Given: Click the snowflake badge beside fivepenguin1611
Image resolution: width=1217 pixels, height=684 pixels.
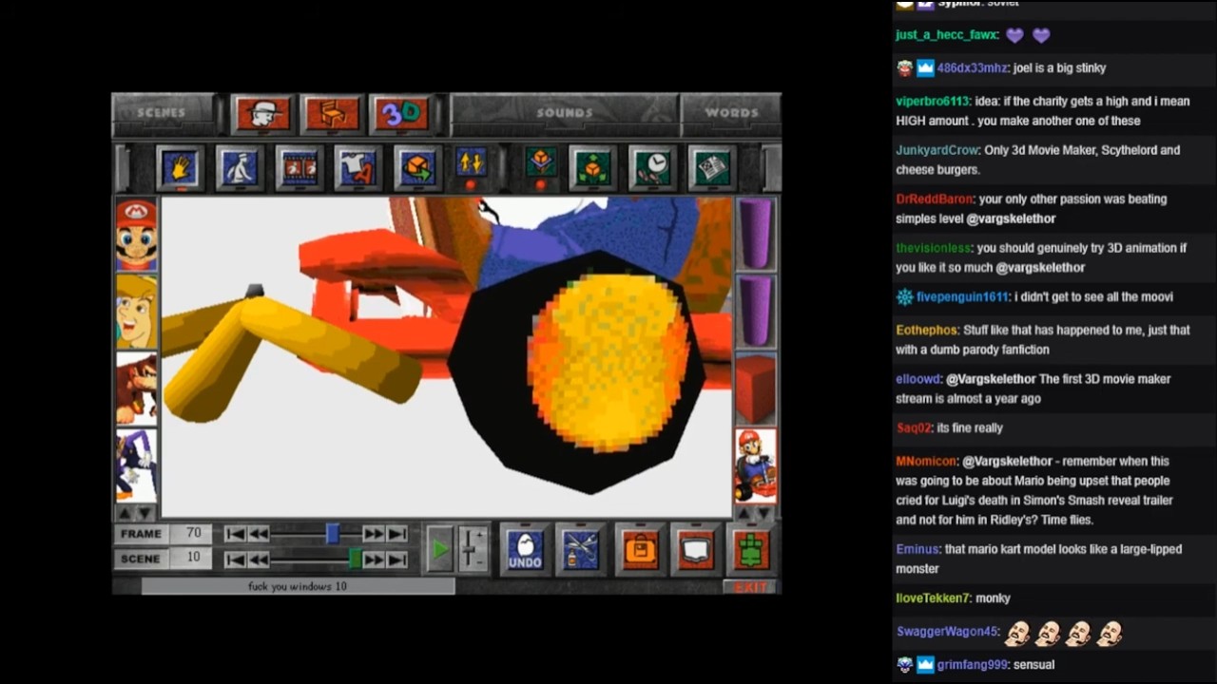Looking at the screenshot, I should click(x=904, y=297).
